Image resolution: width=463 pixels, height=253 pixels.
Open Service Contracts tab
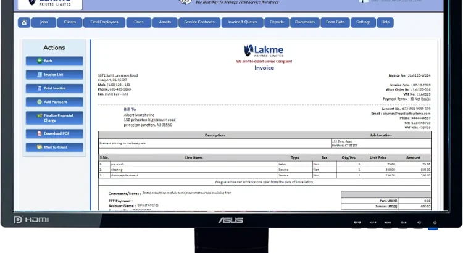tap(199, 22)
